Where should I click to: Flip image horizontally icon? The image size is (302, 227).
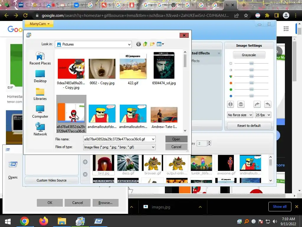tap(230, 104)
